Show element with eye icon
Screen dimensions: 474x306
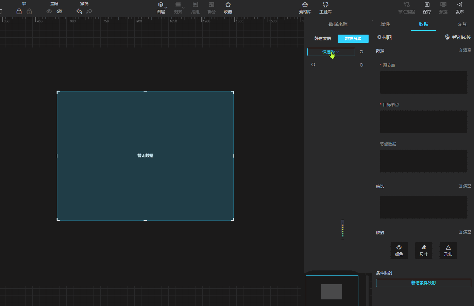tap(49, 11)
